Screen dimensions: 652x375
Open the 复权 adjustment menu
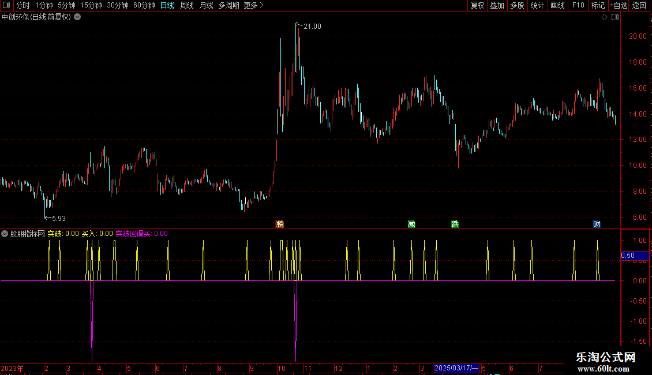pyautogui.click(x=477, y=5)
